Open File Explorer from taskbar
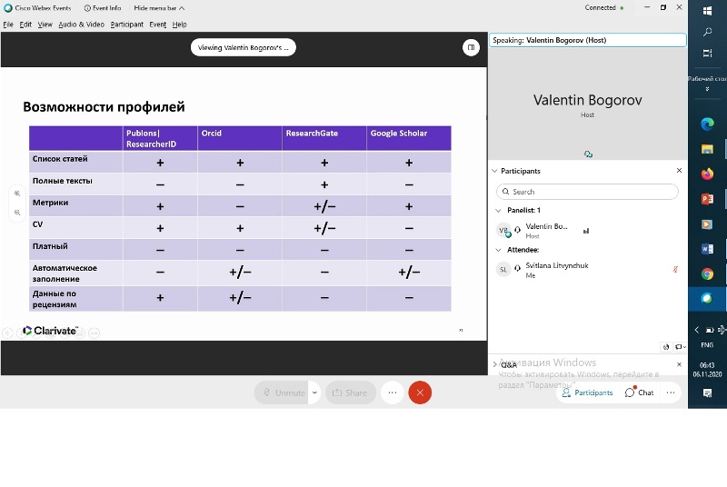 (707, 149)
